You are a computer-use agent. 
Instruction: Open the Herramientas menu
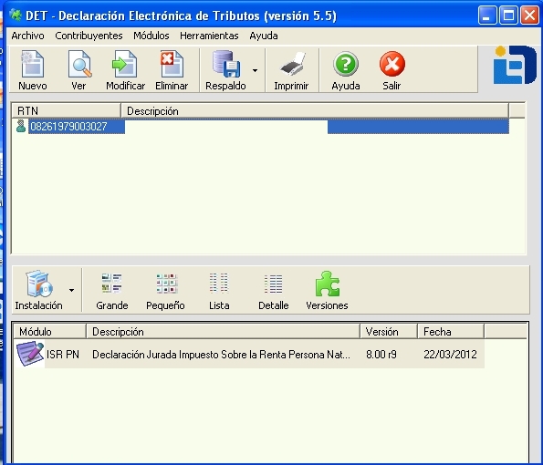pos(209,36)
